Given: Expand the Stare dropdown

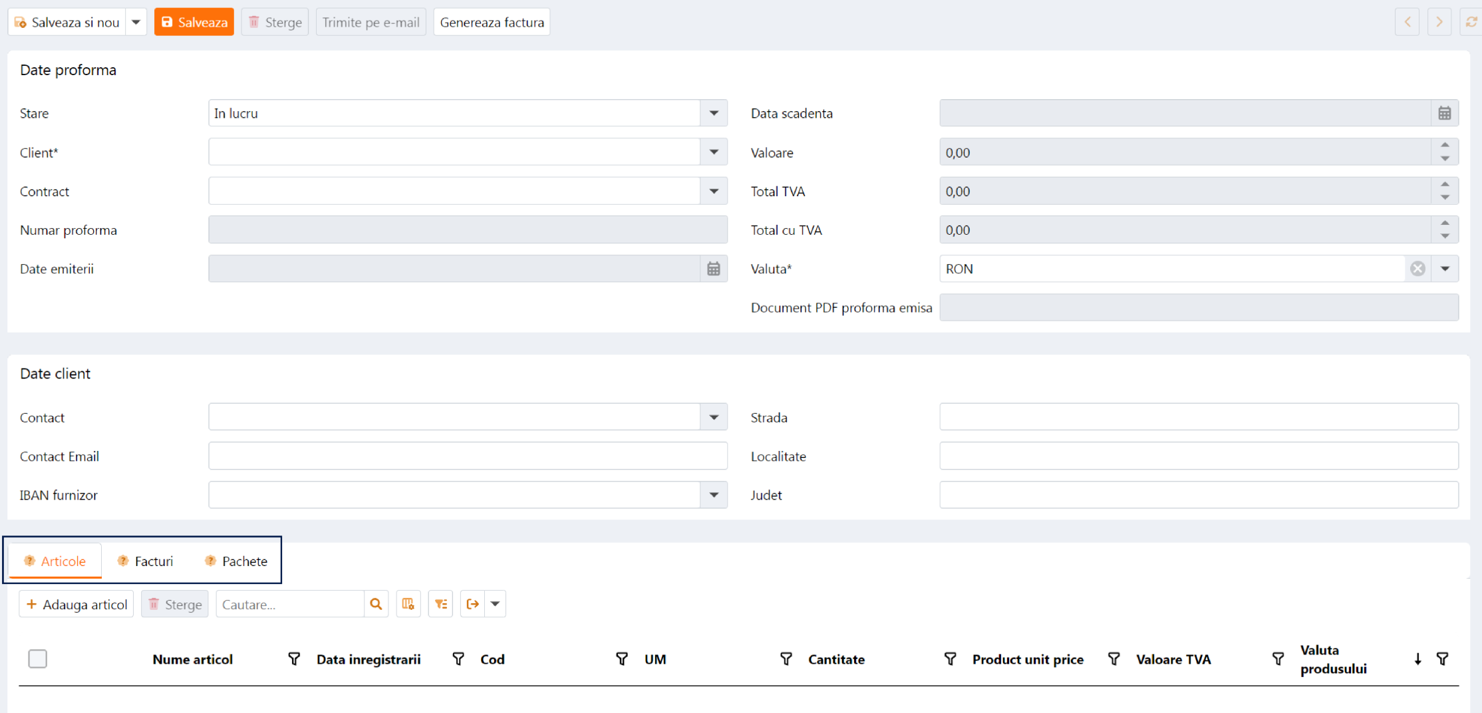Looking at the screenshot, I should [713, 113].
